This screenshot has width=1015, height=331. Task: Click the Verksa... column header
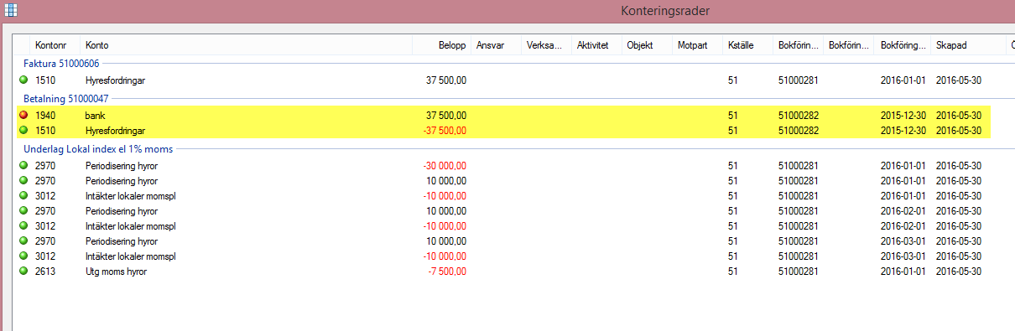click(547, 45)
